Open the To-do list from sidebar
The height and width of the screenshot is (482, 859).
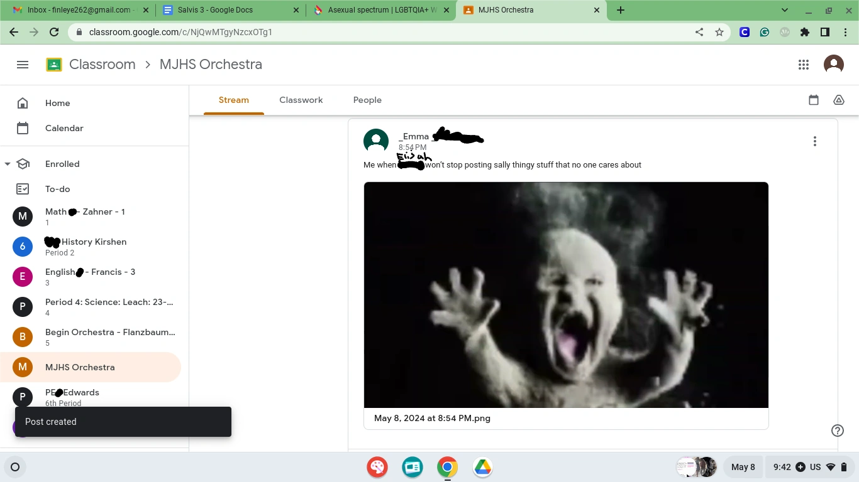(x=57, y=189)
